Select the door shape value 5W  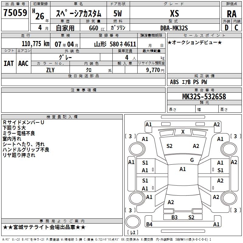(x=118, y=13)
